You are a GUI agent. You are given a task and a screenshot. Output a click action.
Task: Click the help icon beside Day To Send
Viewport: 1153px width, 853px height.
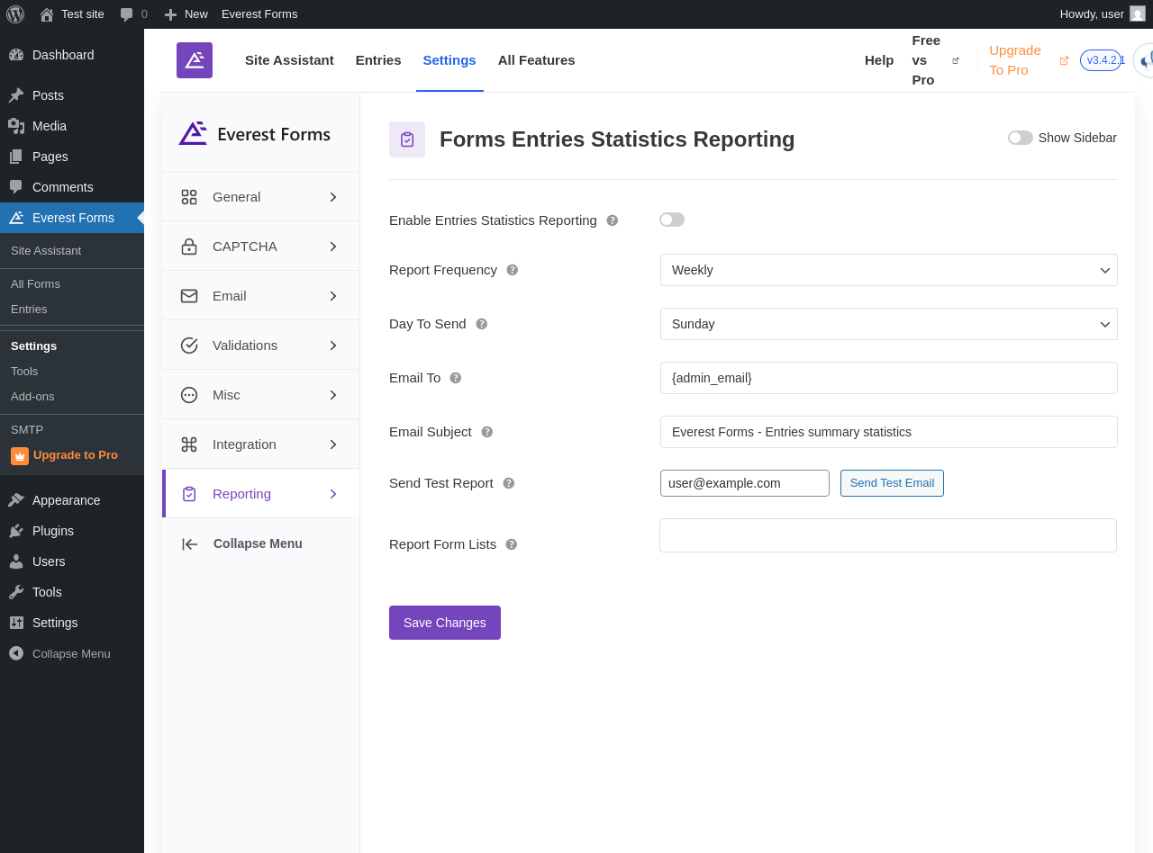(482, 324)
